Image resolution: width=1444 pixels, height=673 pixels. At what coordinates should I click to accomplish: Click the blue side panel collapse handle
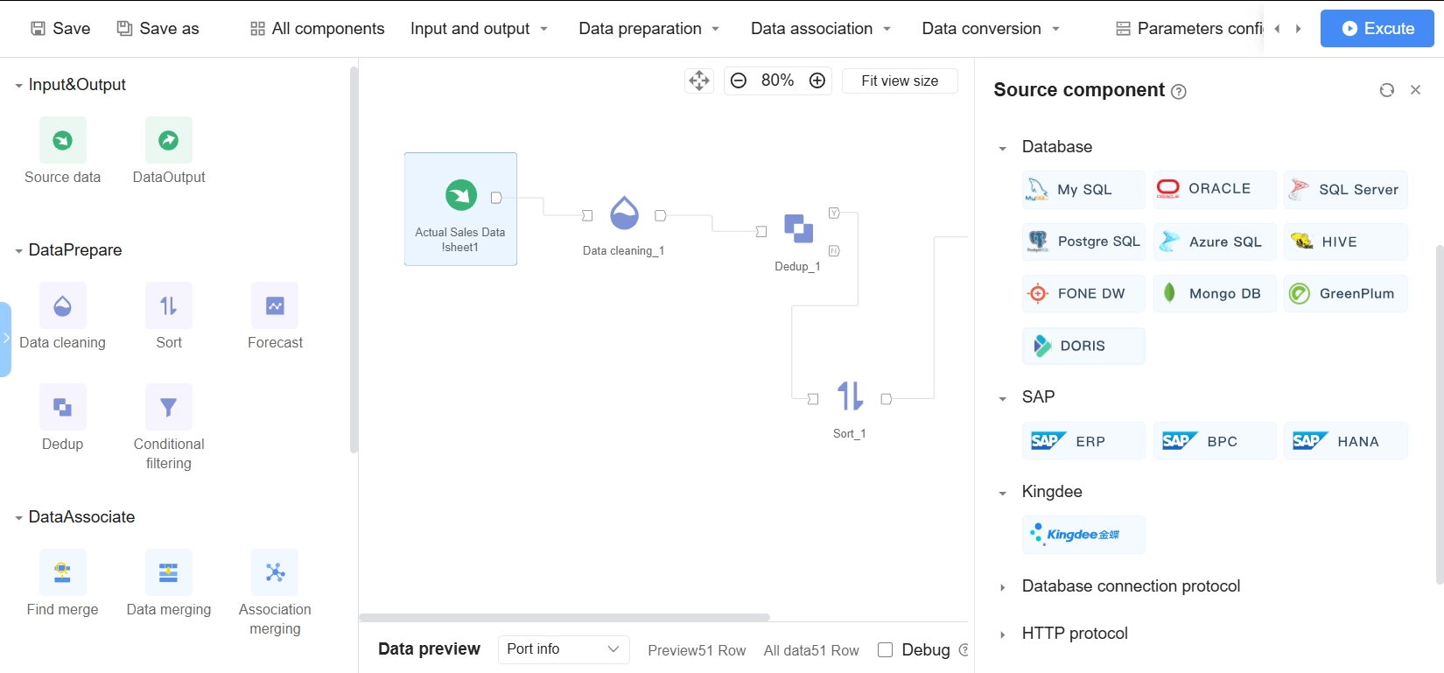coord(5,339)
